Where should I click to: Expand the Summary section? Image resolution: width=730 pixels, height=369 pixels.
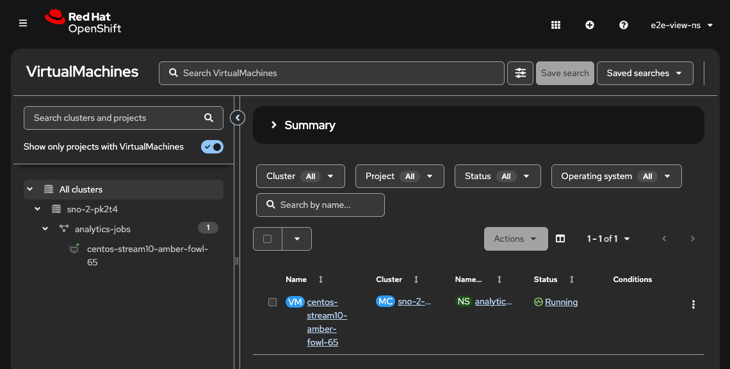(x=274, y=125)
